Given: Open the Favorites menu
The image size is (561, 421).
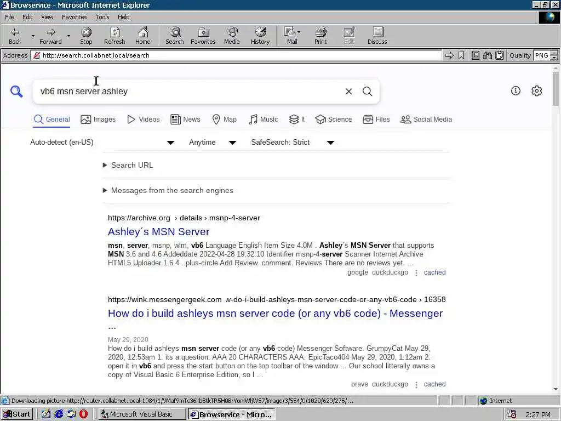Looking at the screenshot, I should [x=74, y=17].
